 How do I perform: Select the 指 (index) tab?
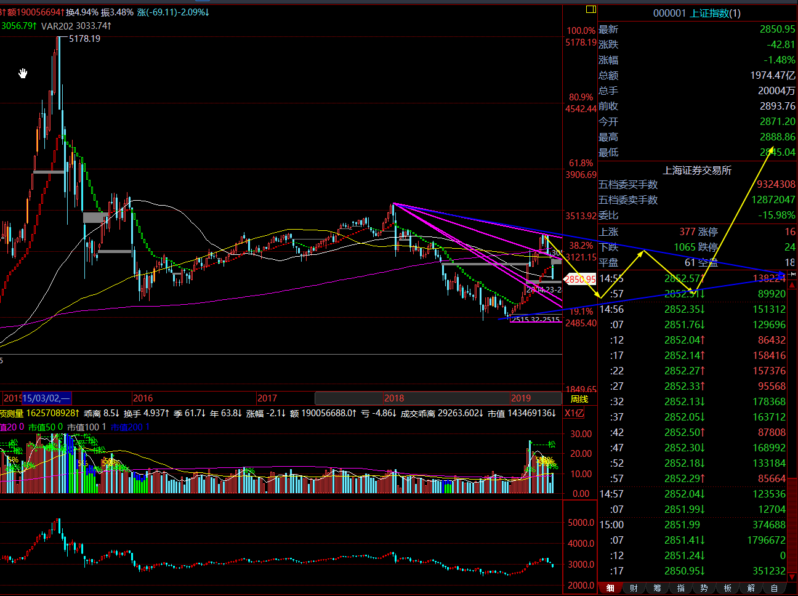point(680,589)
